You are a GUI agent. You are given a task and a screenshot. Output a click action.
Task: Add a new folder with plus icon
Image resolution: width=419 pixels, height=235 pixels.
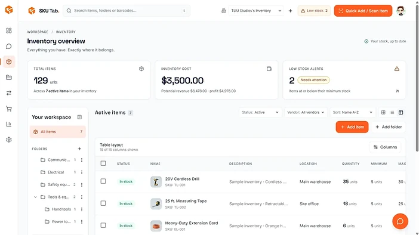pos(79,149)
